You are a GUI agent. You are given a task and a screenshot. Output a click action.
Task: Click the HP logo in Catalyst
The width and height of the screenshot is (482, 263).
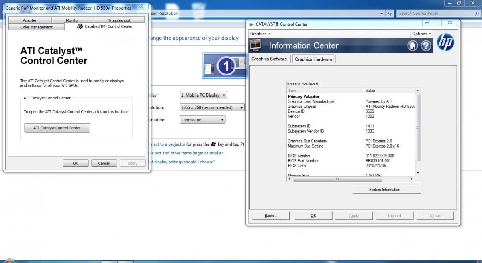pos(445,42)
